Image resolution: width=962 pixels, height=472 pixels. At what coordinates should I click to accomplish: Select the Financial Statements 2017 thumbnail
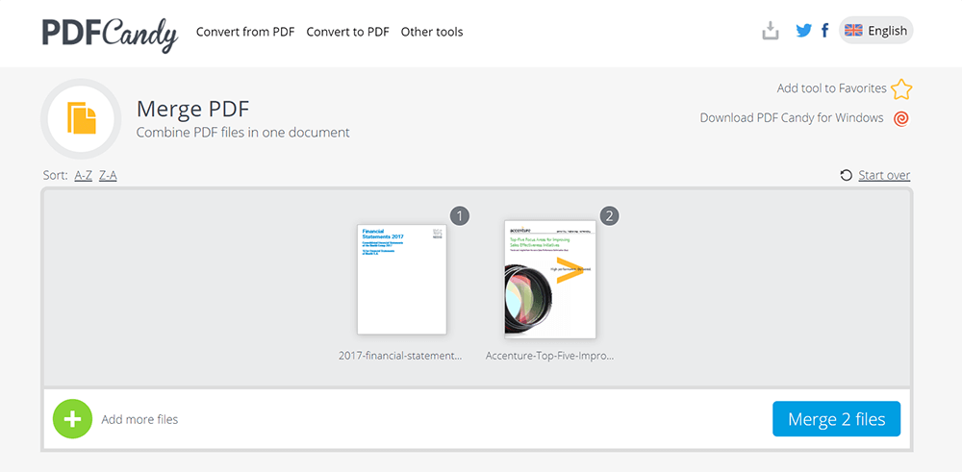401,279
